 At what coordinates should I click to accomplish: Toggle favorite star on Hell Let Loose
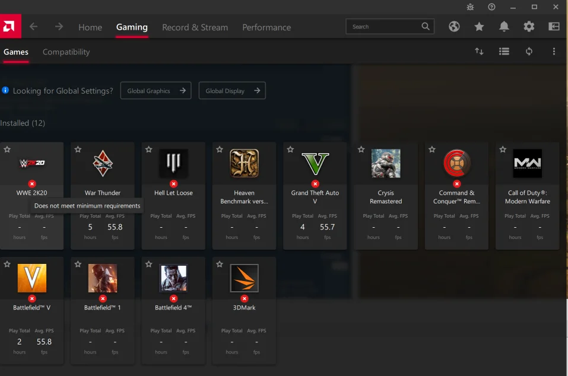(148, 149)
